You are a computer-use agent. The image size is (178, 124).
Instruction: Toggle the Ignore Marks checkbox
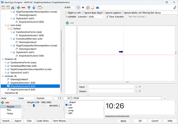[123, 13]
